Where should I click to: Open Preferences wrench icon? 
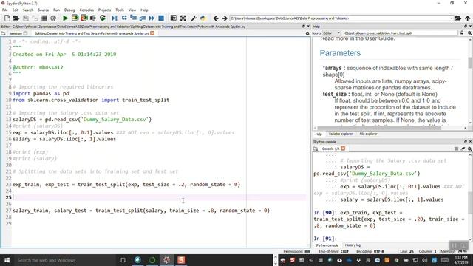tap(194, 18)
